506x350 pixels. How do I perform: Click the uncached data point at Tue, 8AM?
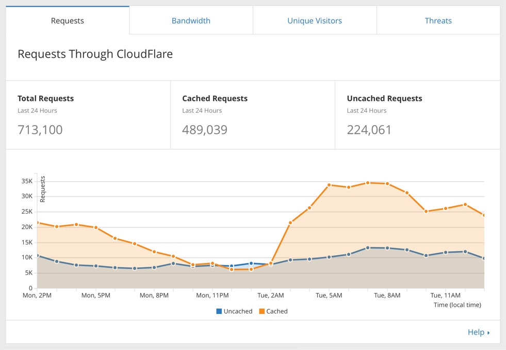coord(387,248)
